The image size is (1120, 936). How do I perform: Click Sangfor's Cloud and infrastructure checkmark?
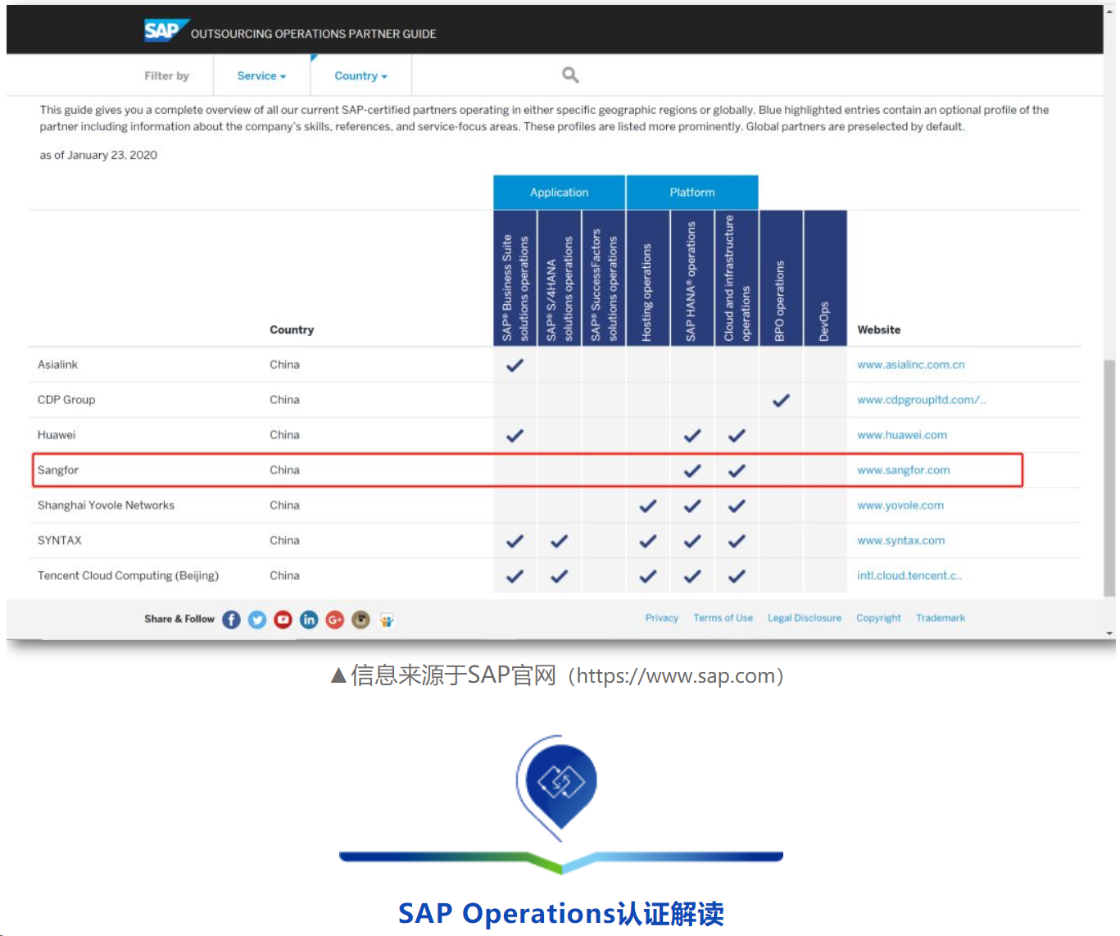click(x=737, y=471)
